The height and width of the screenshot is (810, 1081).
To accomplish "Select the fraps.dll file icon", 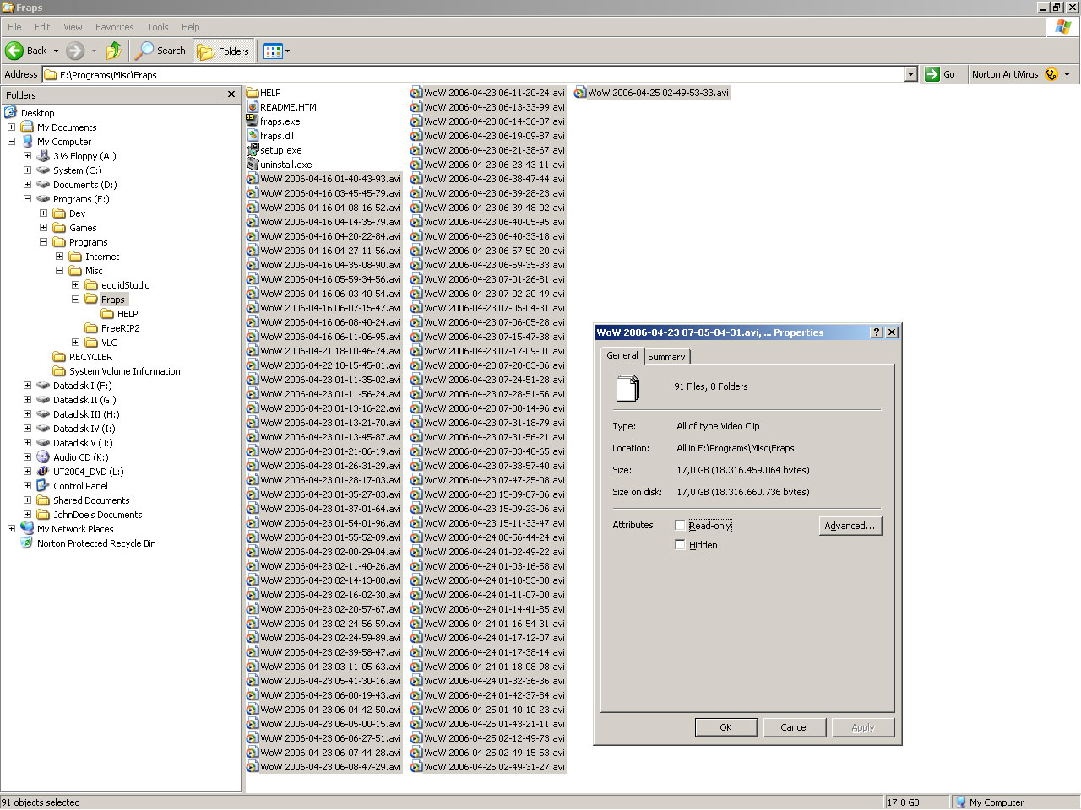I will coord(252,136).
